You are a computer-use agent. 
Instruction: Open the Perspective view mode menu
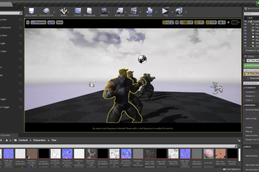pos(38,22)
